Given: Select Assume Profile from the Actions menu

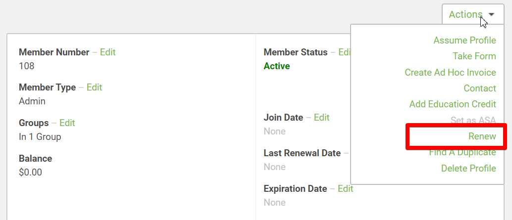Looking at the screenshot, I should [464, 41].
